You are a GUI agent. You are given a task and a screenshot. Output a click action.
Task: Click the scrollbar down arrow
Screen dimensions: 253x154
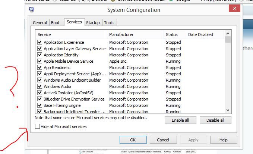228,110
